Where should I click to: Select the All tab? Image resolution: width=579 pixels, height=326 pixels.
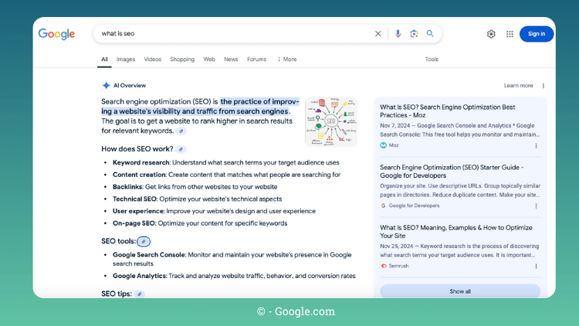pyautogui.click(x=104, y=59)
